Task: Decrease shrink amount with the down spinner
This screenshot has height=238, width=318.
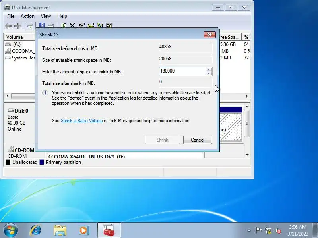Action: 209,73
